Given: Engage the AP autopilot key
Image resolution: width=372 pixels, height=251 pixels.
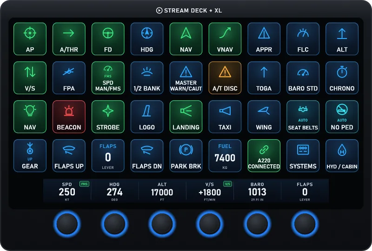Looking at the screenshot, I should click(x=30, y=39).
